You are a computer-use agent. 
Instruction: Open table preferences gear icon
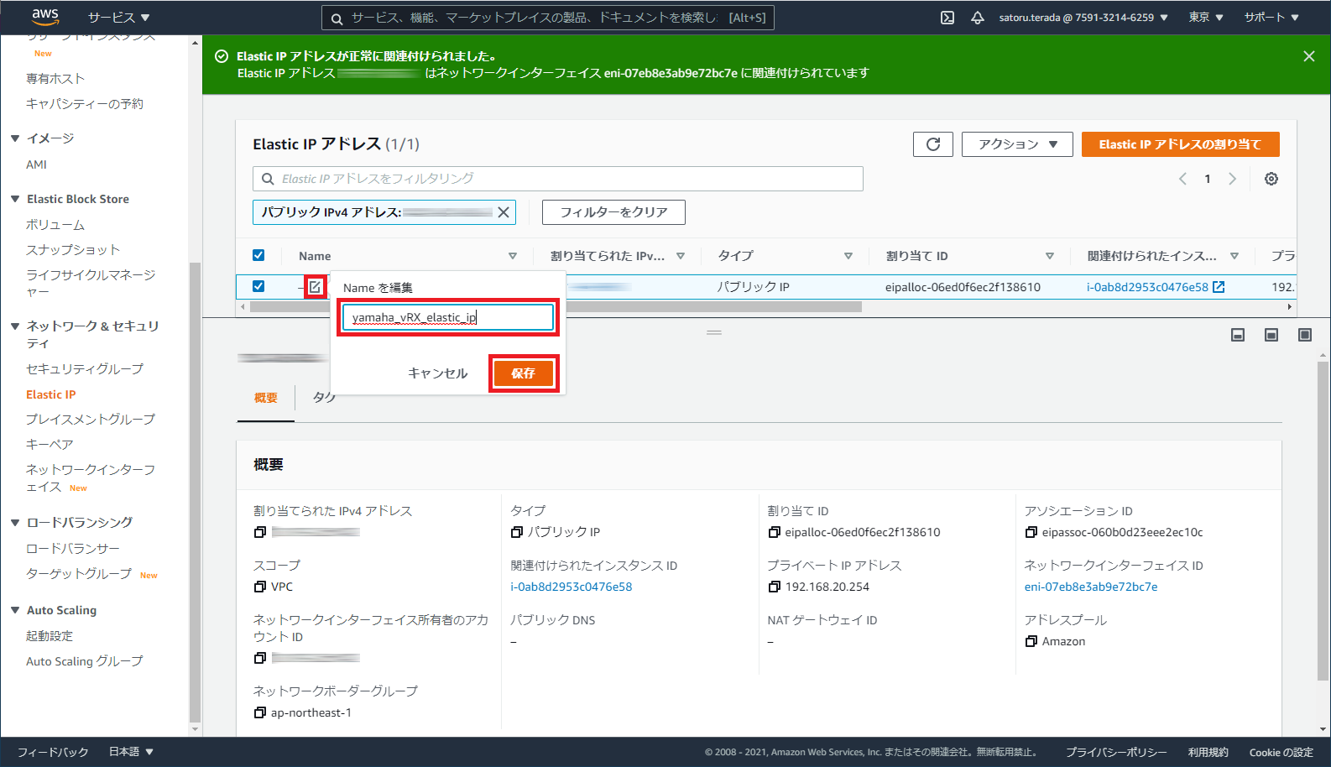1271,179
